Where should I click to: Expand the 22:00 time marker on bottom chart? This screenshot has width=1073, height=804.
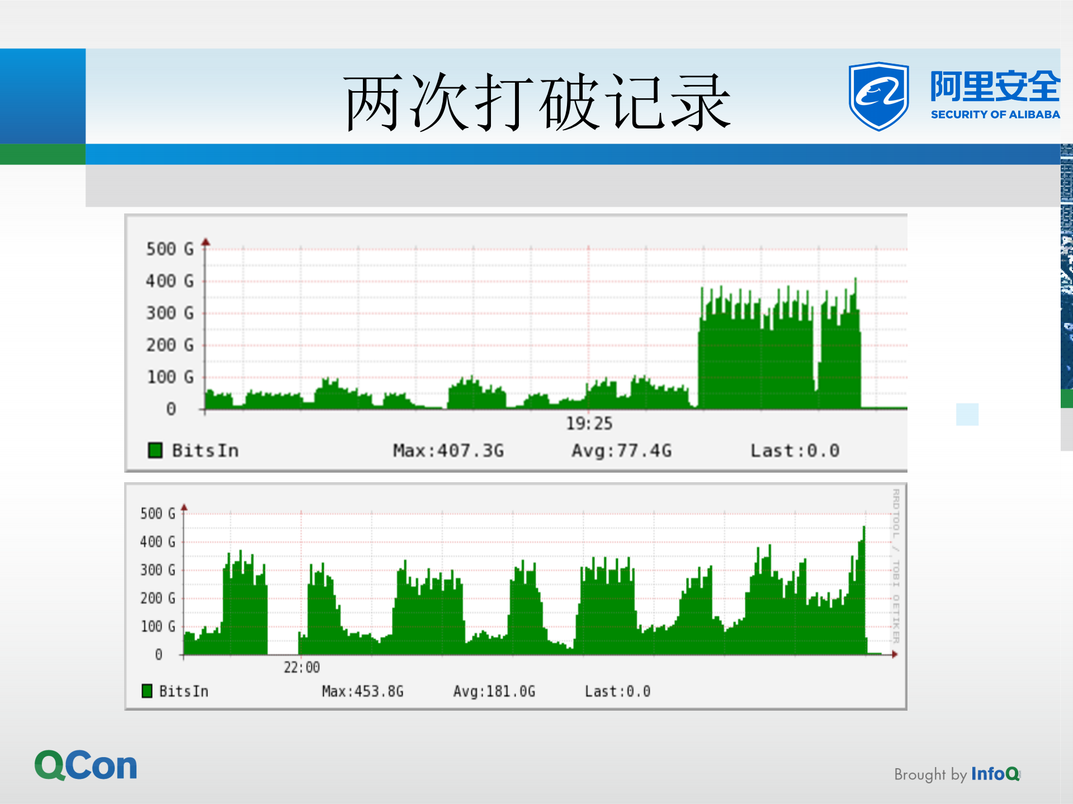point(301,667)
